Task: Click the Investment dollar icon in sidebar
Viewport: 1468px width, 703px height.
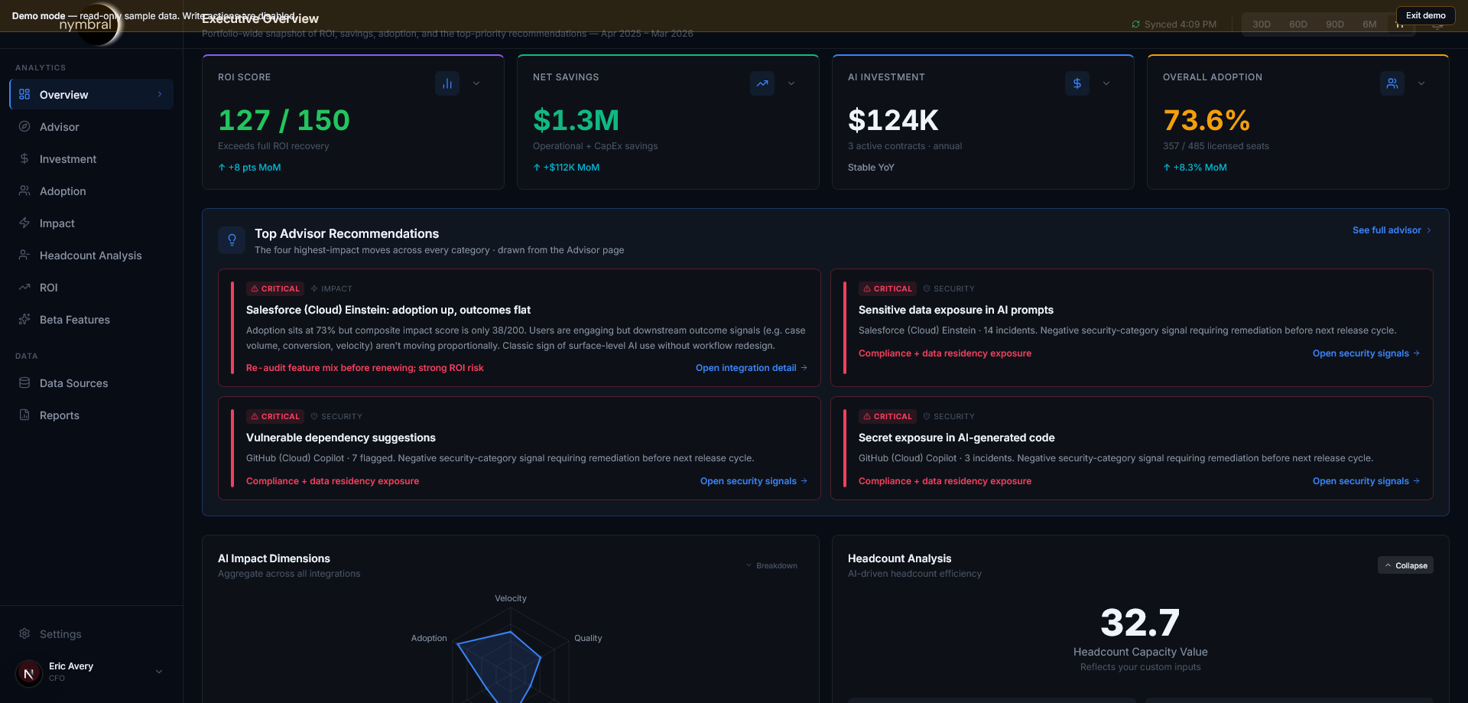Action: coord(24,158)
